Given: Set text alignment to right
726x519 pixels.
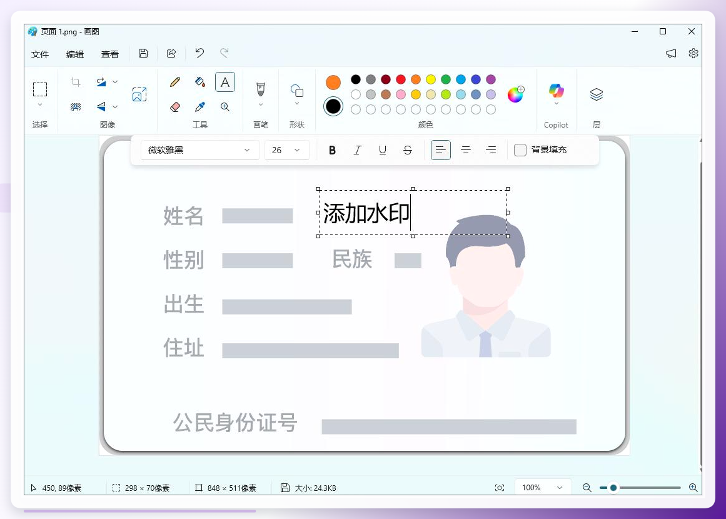Looking at the screenshot, I should 491,150.
